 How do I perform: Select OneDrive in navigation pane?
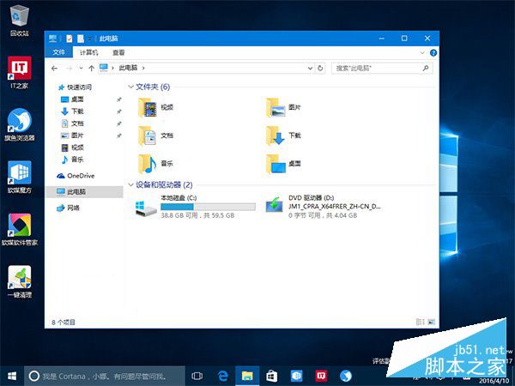pyautogui.click(x=76, y=176)
